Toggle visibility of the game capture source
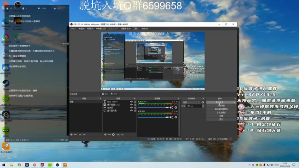 tap(132, 108)
